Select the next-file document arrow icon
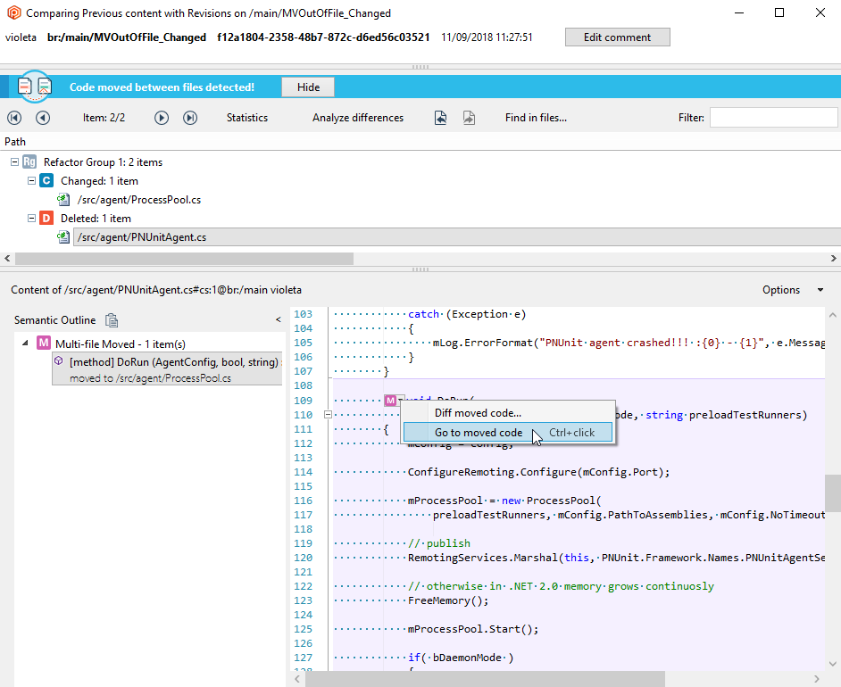The image size is (841, 687). tap(469, 117)
